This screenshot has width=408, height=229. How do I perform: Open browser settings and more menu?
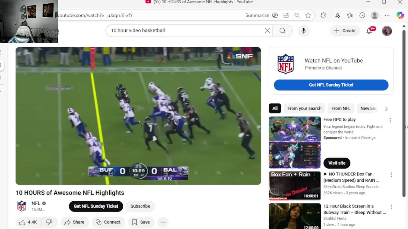coord(387,15)
